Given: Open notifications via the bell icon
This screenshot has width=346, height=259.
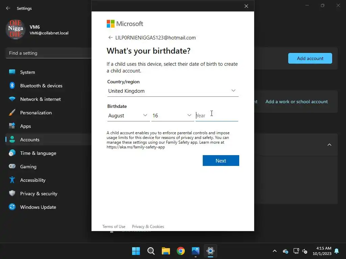Looking at the screenshot, I should click(x=337, y=251).
